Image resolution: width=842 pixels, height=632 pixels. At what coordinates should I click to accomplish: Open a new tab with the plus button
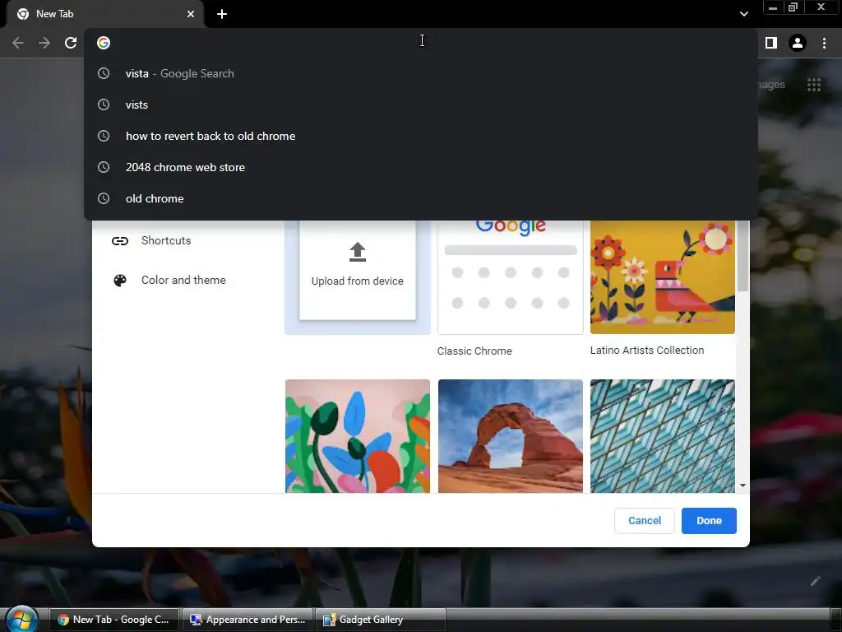pos(222,14)
